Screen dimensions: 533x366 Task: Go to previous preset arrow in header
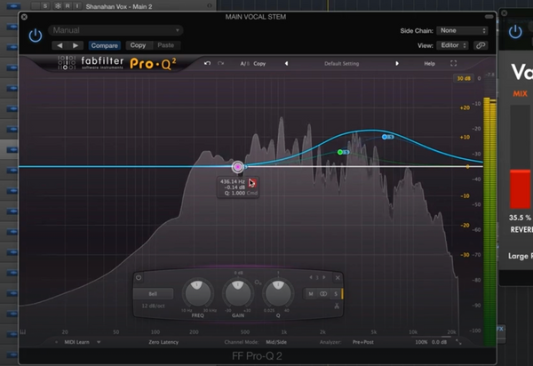[60, 45]
